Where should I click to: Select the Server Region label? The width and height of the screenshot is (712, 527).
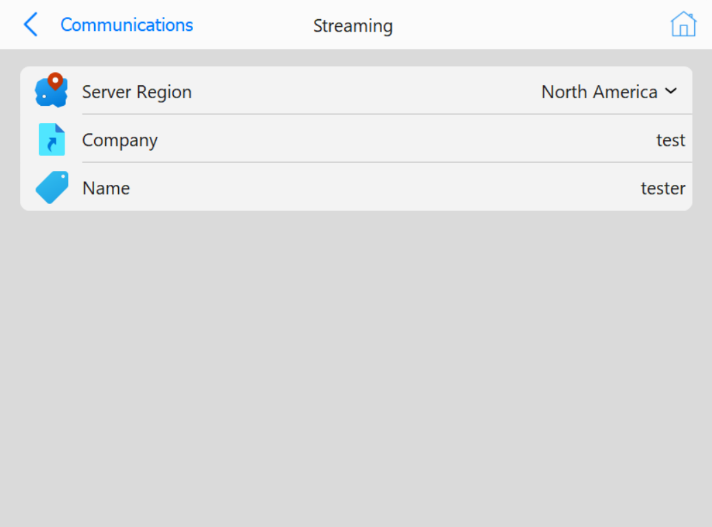pos(137,92)
